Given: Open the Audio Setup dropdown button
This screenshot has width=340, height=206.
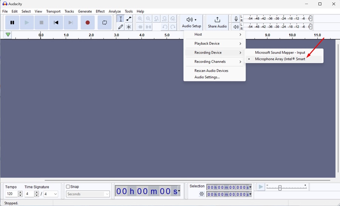Looking at the screenshot, I should (192, 23).
